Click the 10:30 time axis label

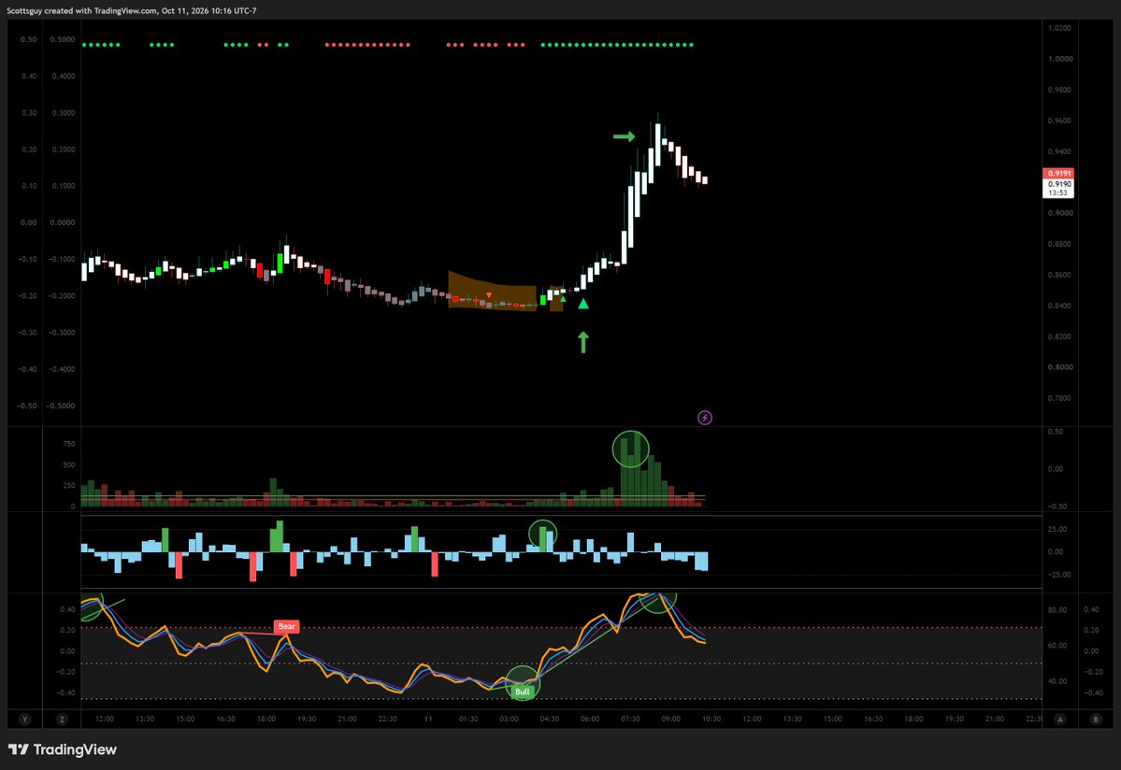[711, 720]
